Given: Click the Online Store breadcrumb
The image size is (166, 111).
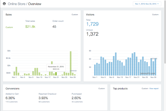Looking at the screenshot, I should 17,4.
